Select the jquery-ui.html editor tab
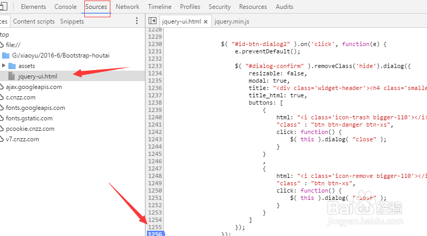This screenshot has width=427, height=236. (x=182, y=21)
